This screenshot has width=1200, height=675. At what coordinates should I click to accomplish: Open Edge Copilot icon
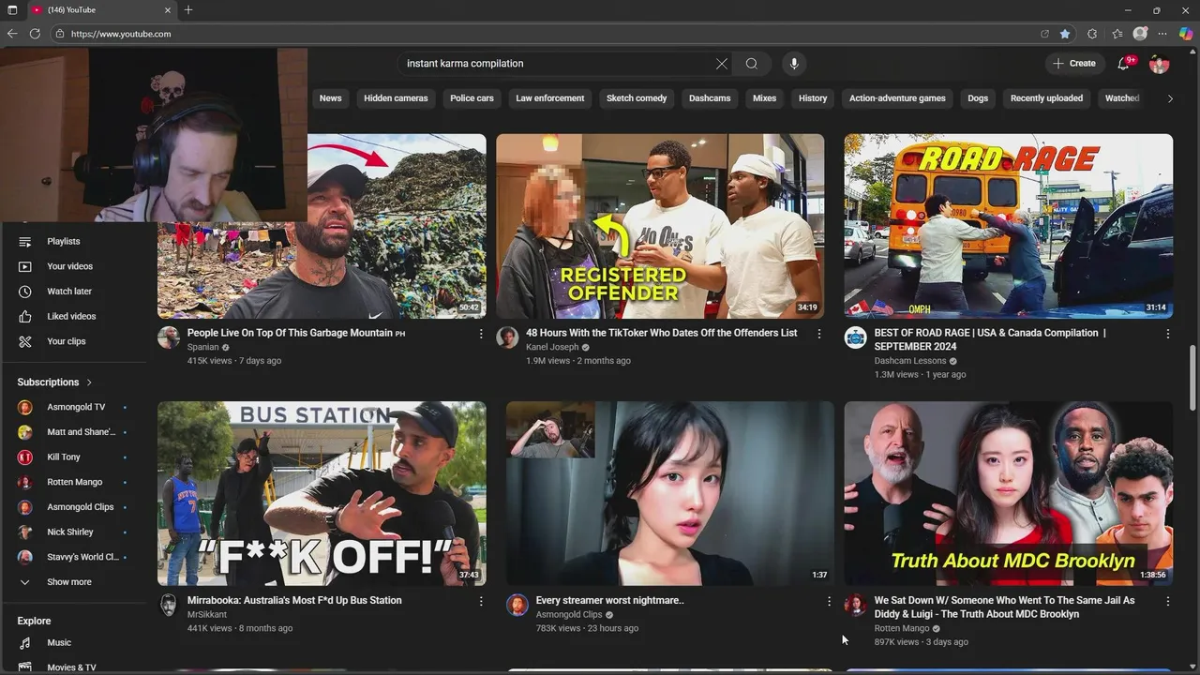pos(1186,34)
